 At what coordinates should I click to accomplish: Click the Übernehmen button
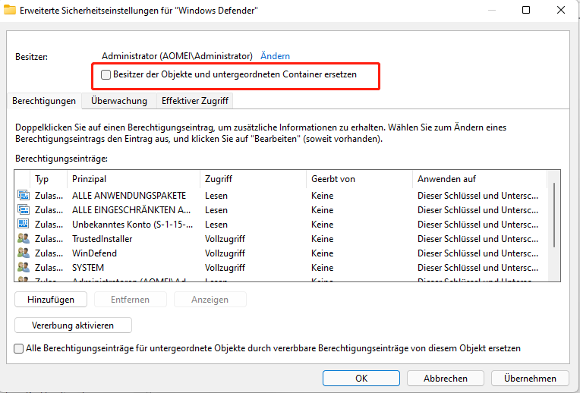point(529,378)
